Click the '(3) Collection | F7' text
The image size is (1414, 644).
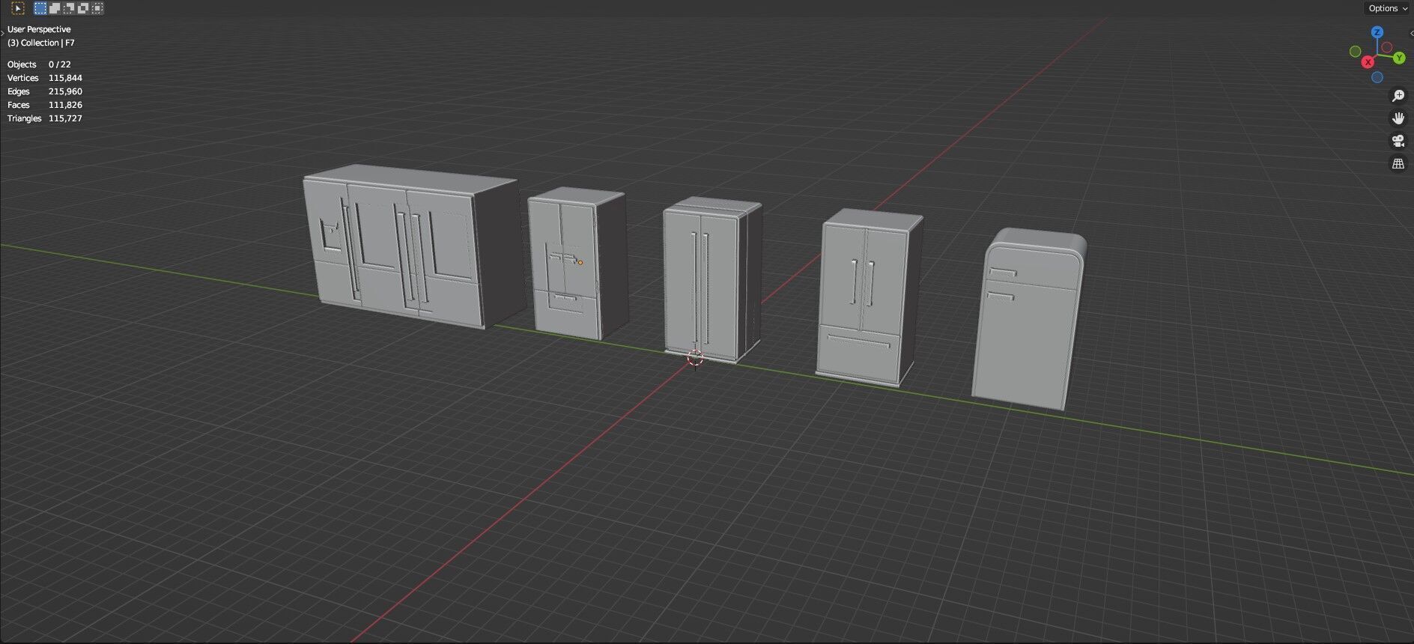[41, 43]
